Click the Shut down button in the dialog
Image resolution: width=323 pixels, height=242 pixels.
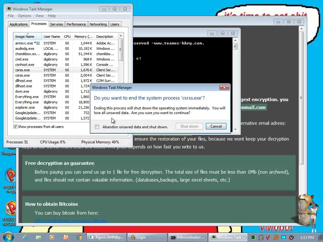(189, 126)
